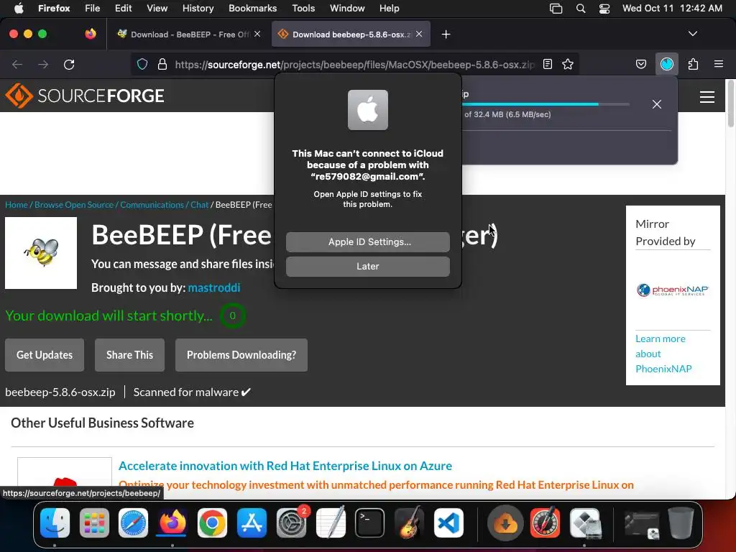Click the Firefox forward arrow button

point(43,64)
